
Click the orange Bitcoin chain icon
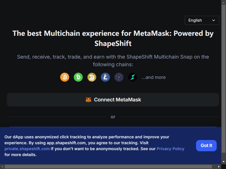[x=65, y=77]
